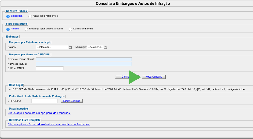Click the Pesquisa por Estado ou município legend
This screenshot has width=253, height=139.
[x=30, y=42]
